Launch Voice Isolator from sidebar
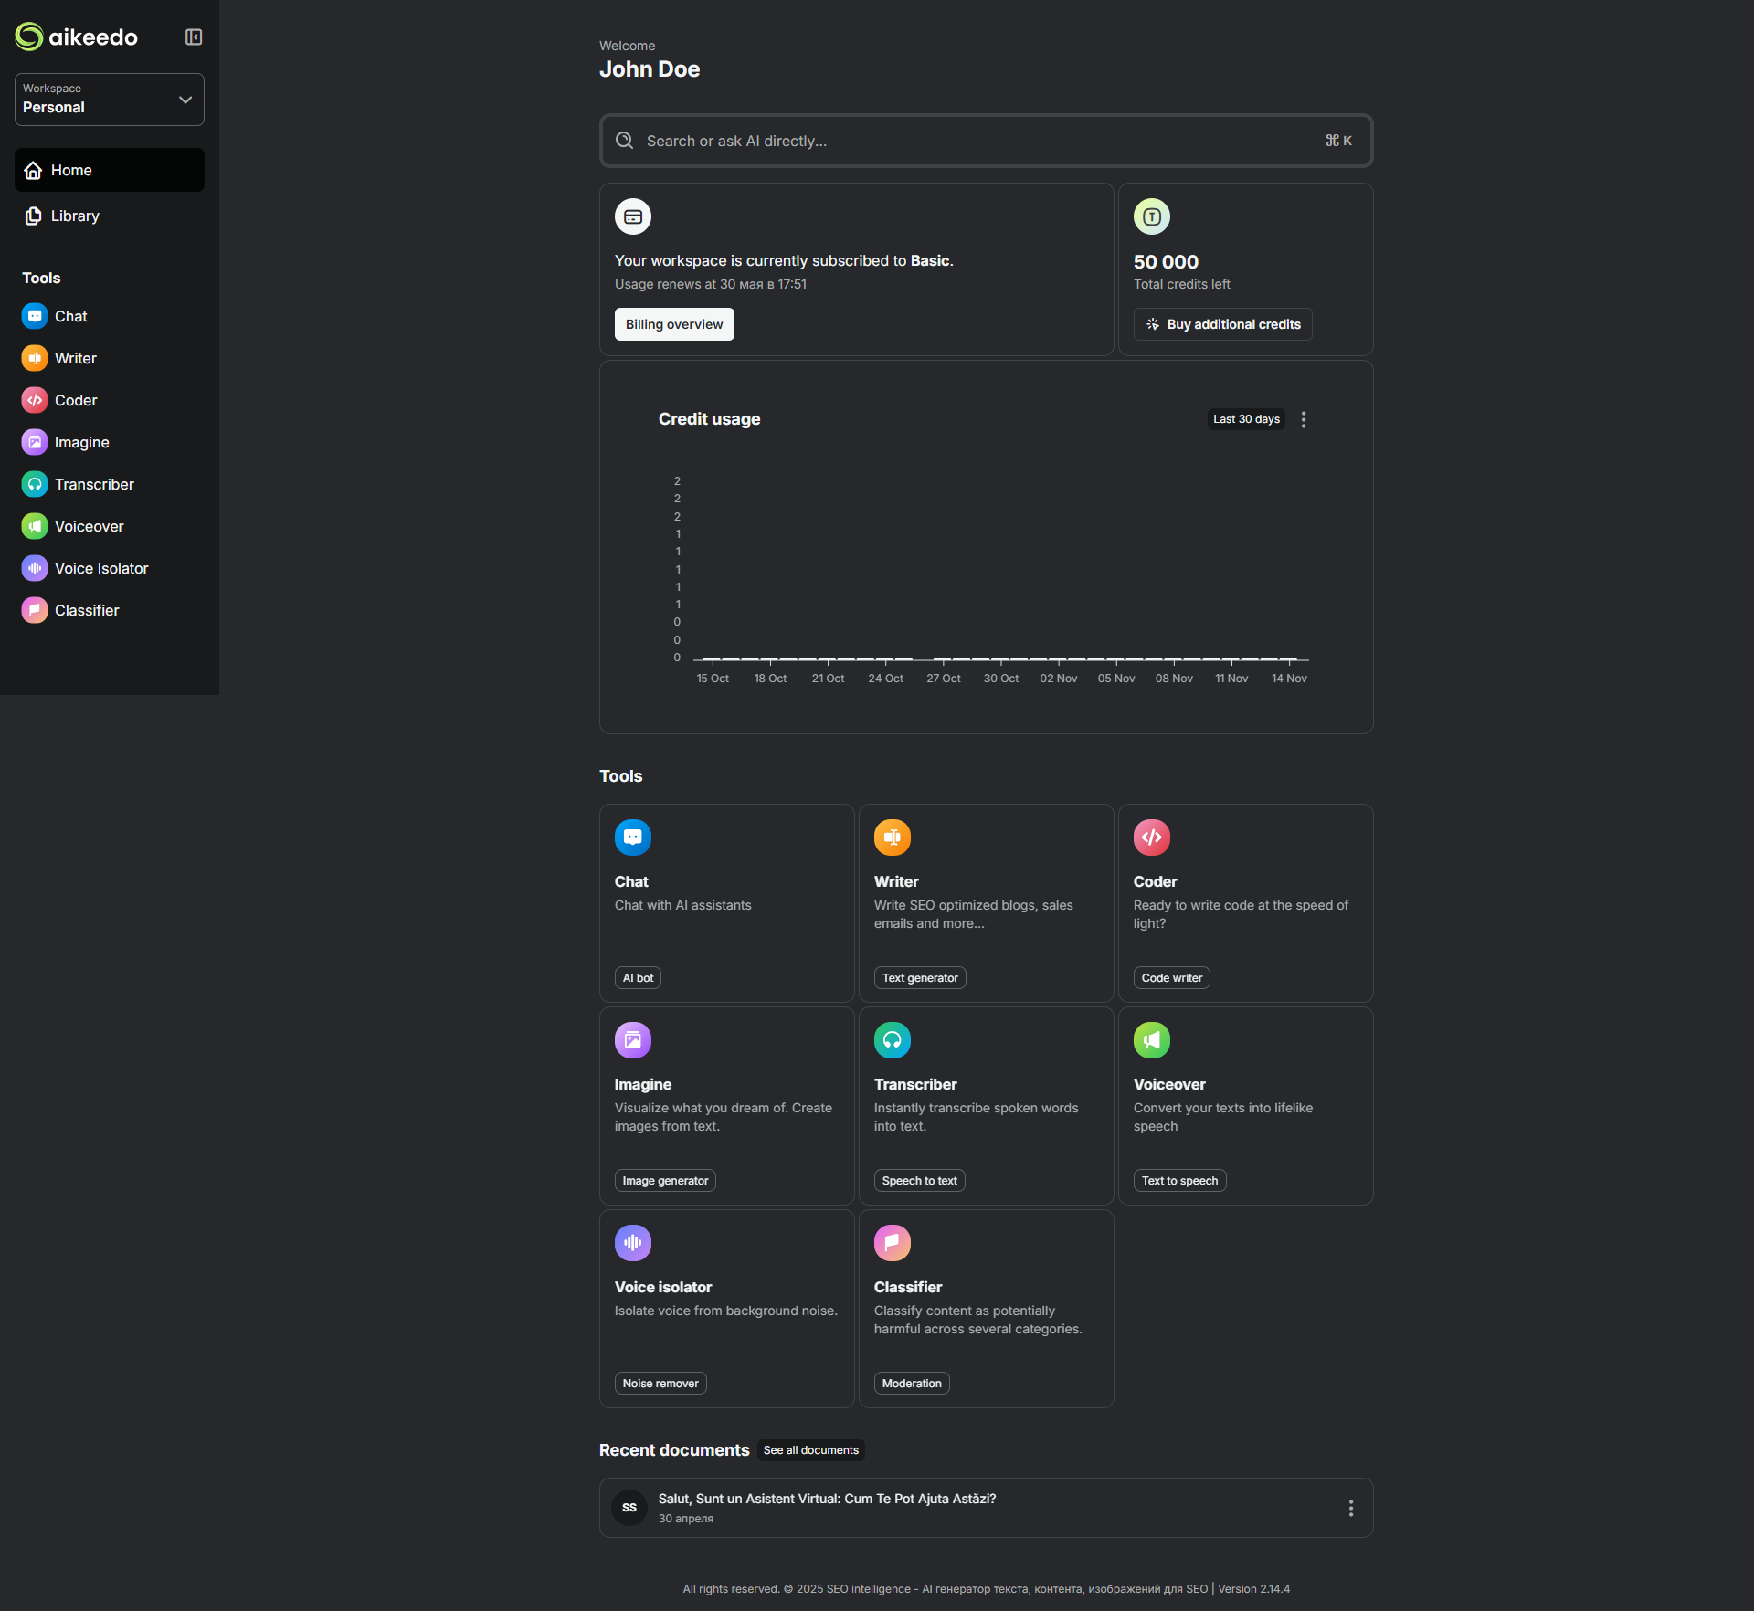The width and height of the screenshot is (1754, 1611). point(100,569)
